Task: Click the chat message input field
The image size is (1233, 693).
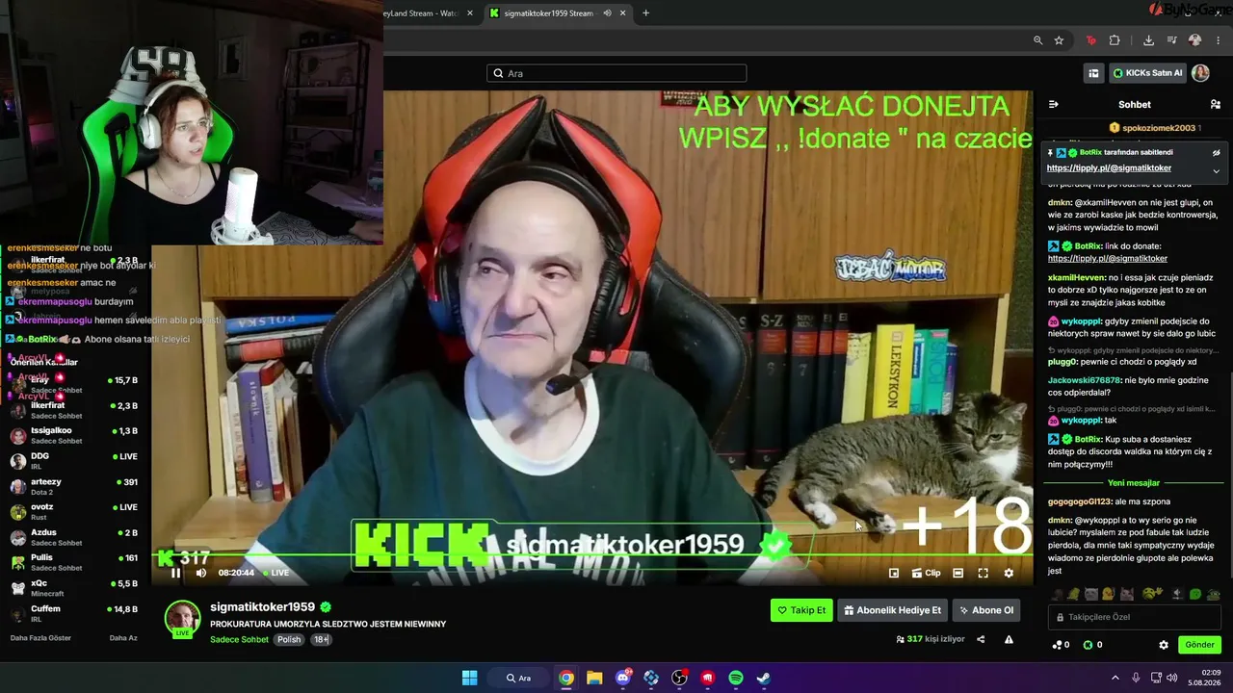Action: [x=1135, y=617]
